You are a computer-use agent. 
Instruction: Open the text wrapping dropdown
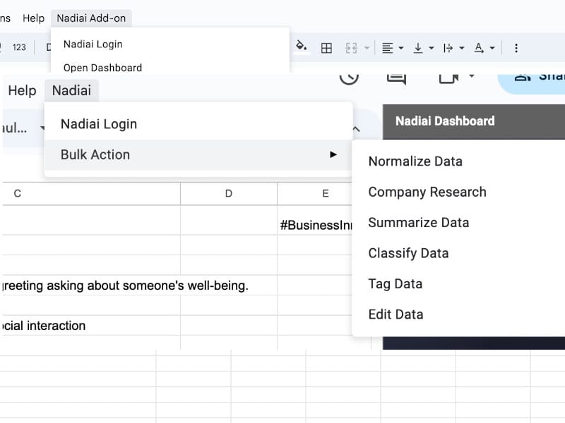click(x=453, y=48)
